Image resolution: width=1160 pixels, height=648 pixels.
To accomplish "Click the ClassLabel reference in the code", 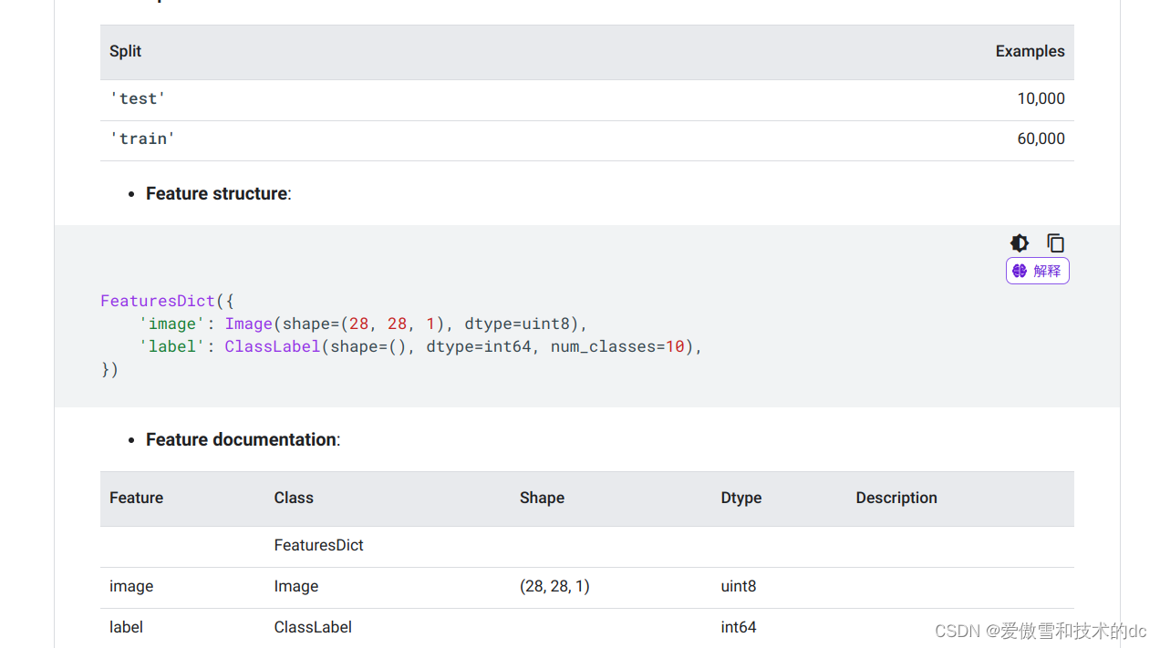I will (x=272, y=346).
